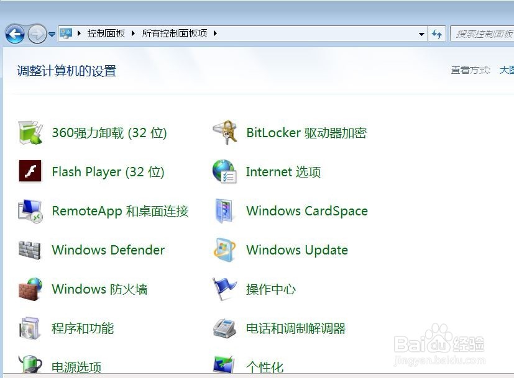
Task: Open Internet 选项 link
Action: click(x=283, y=172)
